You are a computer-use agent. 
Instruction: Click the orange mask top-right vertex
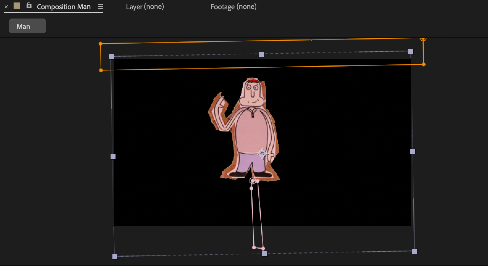click(x=423, y=39)
